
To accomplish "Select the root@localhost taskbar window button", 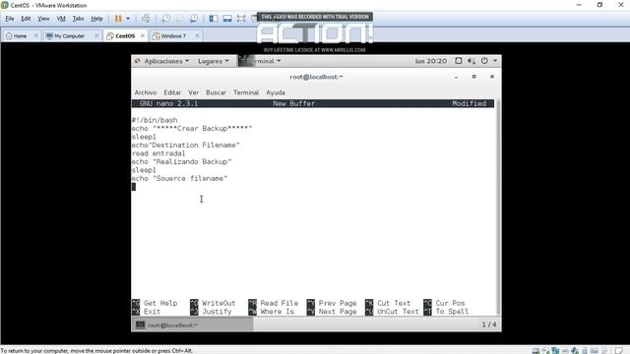I will coord(193,325).
